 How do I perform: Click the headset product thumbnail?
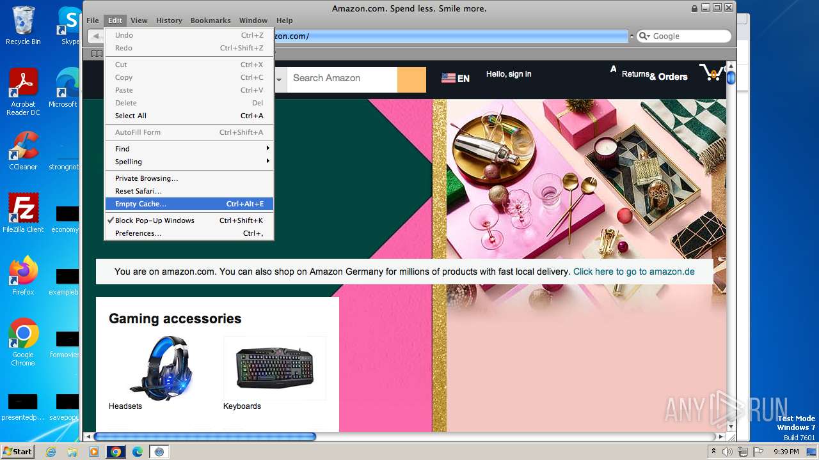160,367
